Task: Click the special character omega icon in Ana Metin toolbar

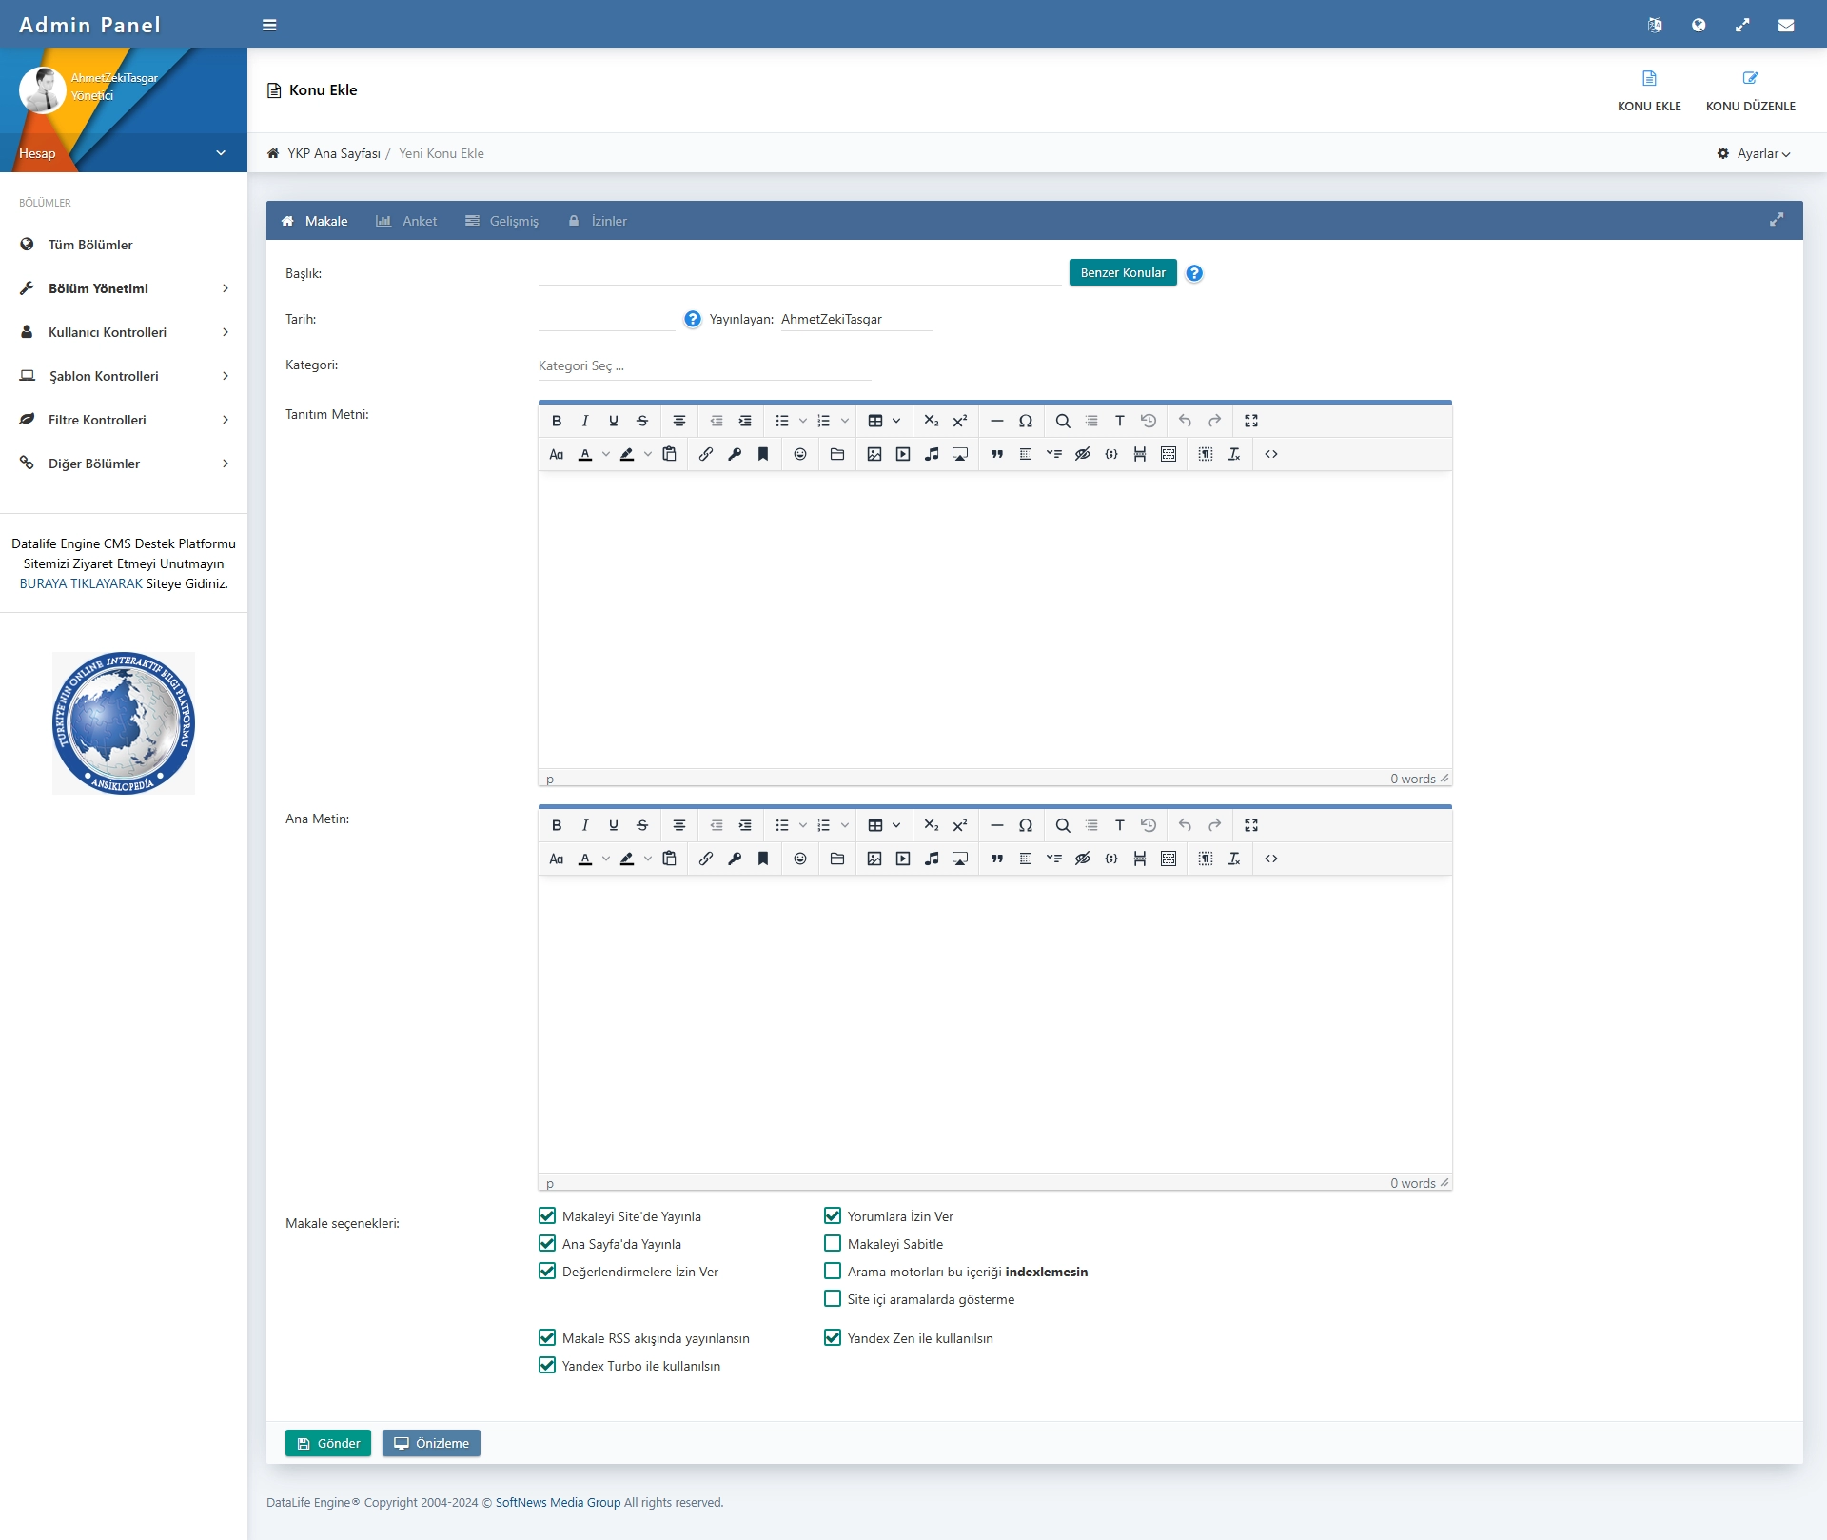Action: (x=1026, y=825)
